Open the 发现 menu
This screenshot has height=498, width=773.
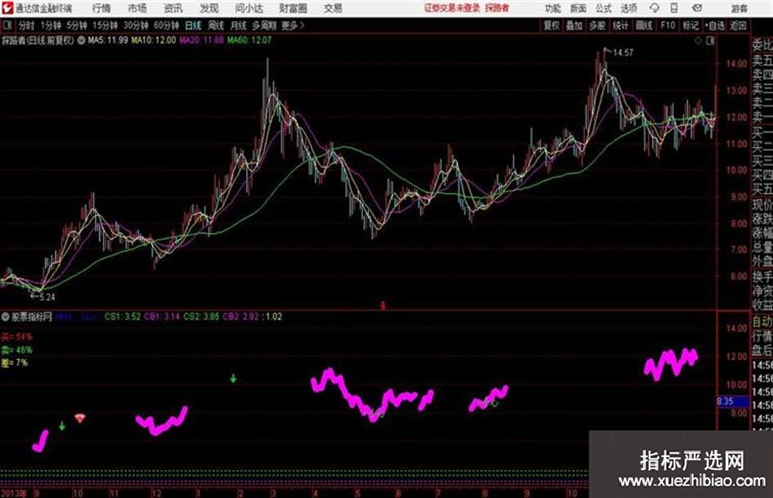209,8
